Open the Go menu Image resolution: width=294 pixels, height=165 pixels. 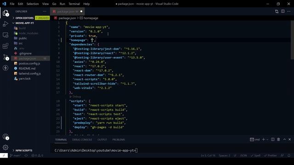pyautogui.click(x=54, y=4)
